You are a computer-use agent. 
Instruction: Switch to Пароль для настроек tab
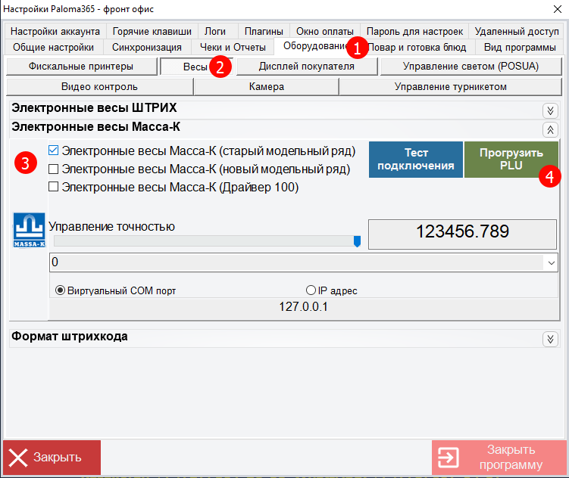(414, 32)
